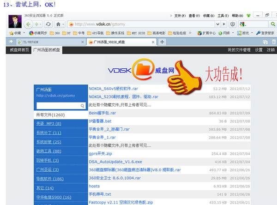
Task: Go forward with the forward arrow
Action: click(x=36, y=24)
